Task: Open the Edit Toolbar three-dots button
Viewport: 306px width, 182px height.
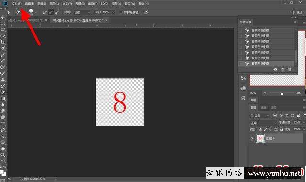Action: tap(3, 161)
